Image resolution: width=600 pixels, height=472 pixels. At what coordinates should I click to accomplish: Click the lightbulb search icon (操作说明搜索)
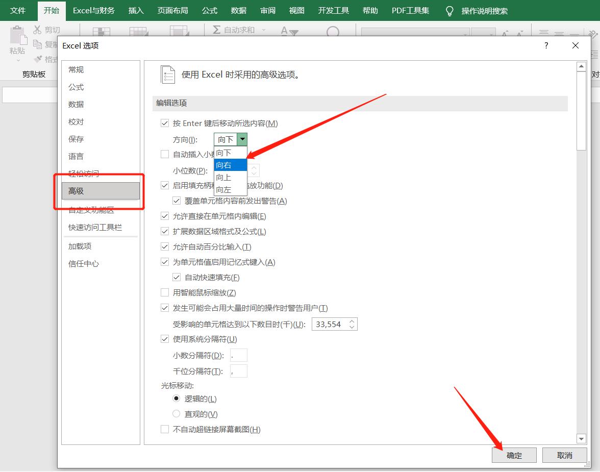click(448, 10)
